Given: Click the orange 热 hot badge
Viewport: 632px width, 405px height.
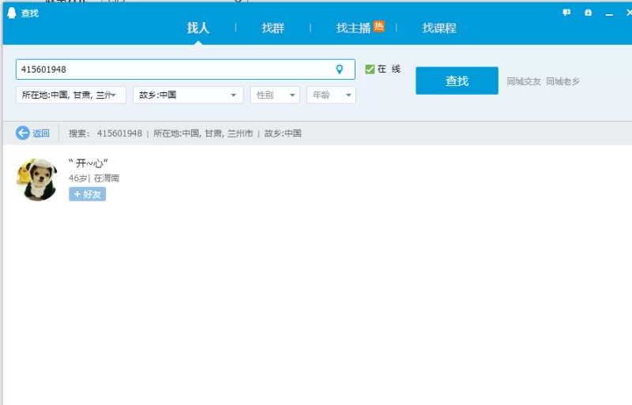Looking at the screenshot, I should pyautogui.click(x=379, y=26).
